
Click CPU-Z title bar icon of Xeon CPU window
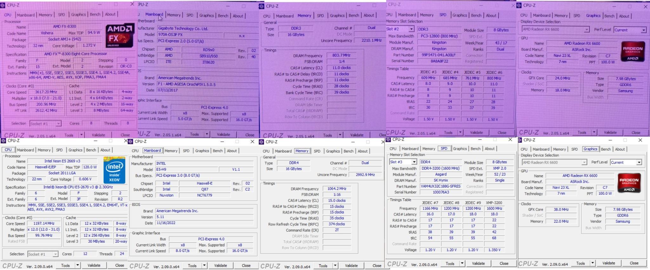coord(3,141)
